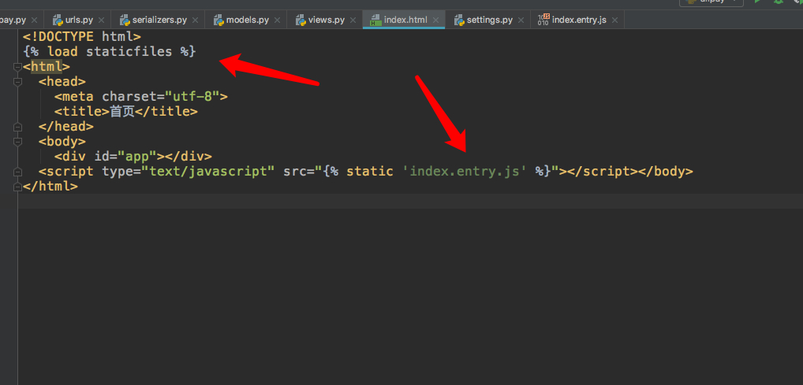Click the Python file icon on views.py tab
Image resolution: width=803 pixels, height=385 pixels.
pyautogui.click(x=301, y=20)
